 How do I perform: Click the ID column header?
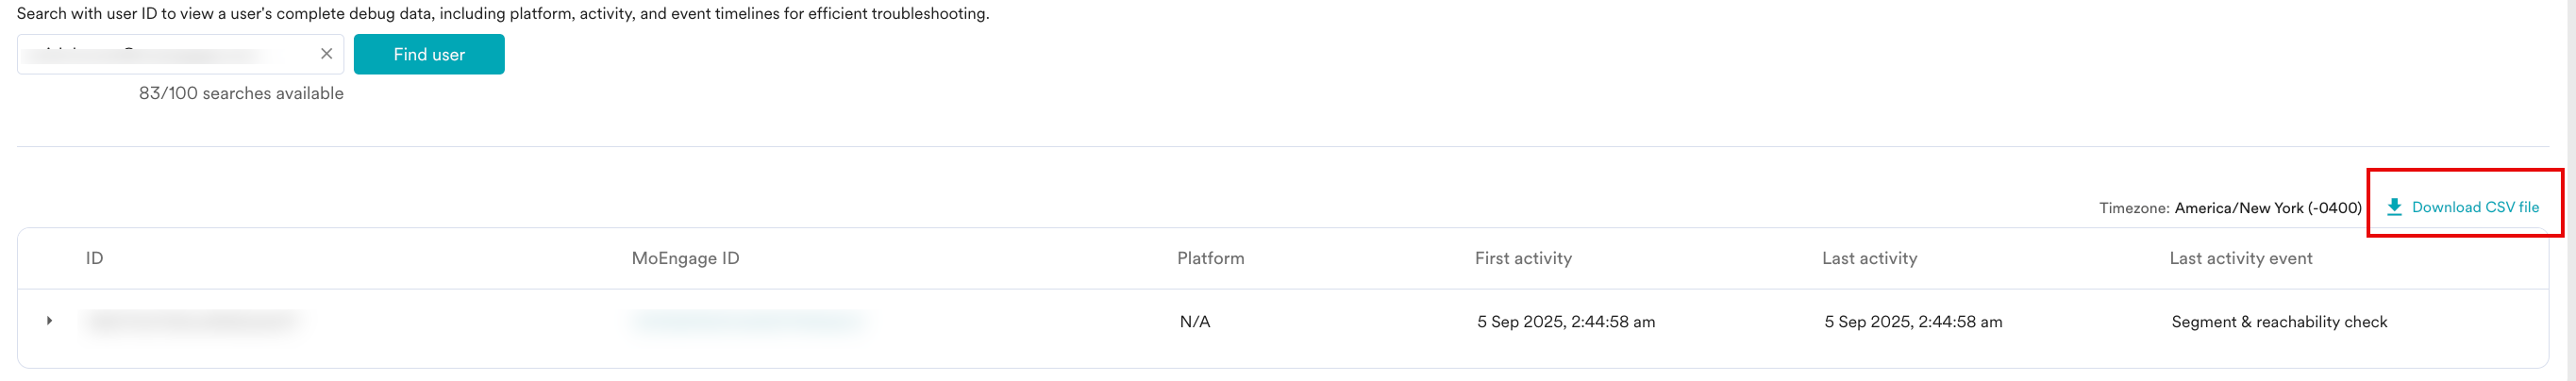tap(95, 258)
